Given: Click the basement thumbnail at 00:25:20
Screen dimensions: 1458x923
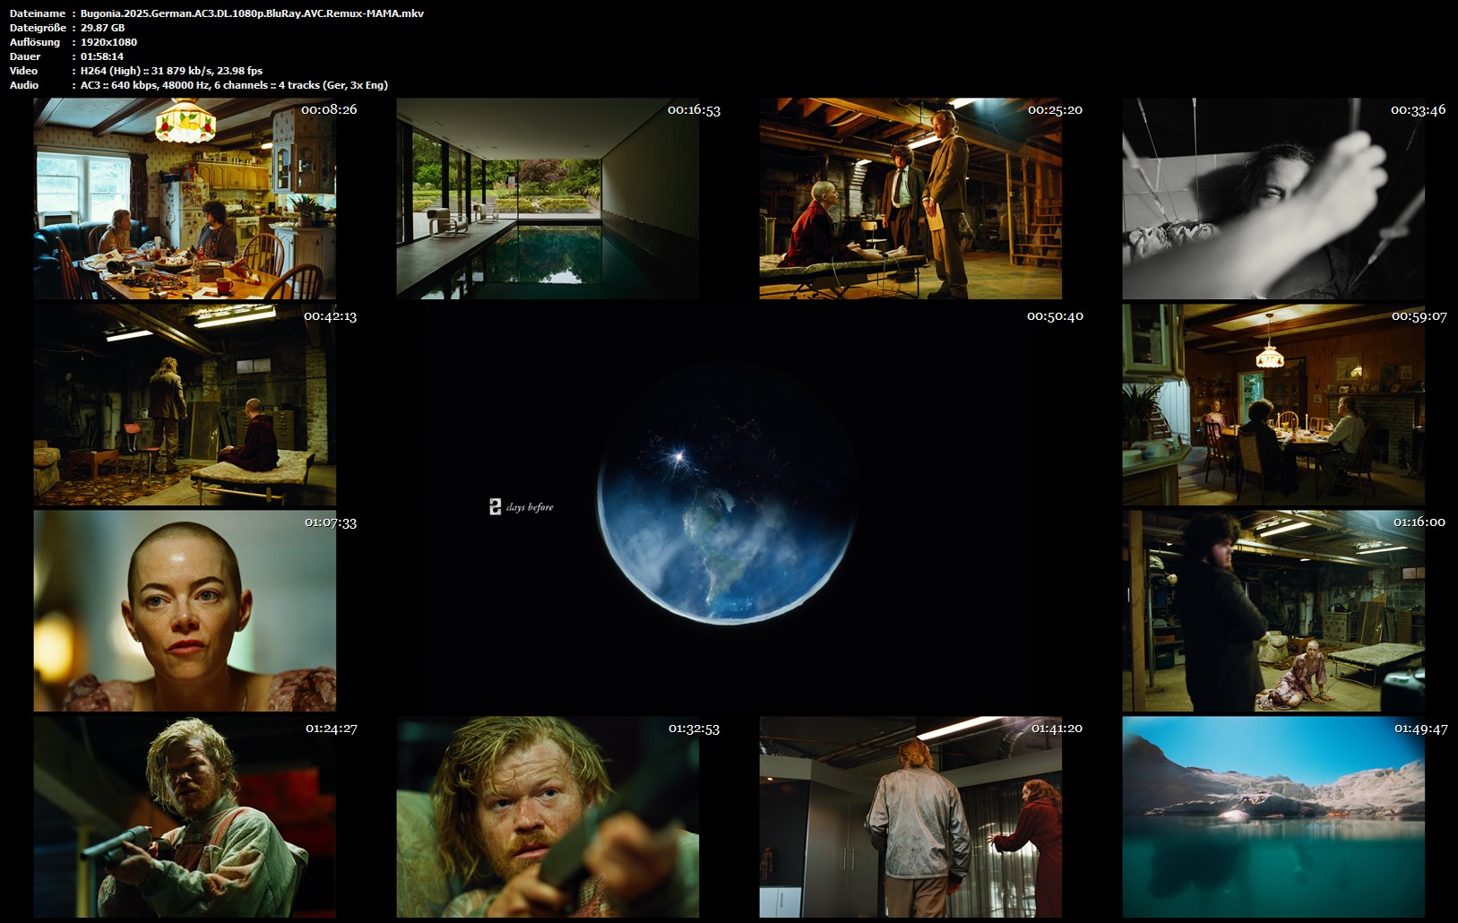Looking at the screenshot, I should 910,199.
